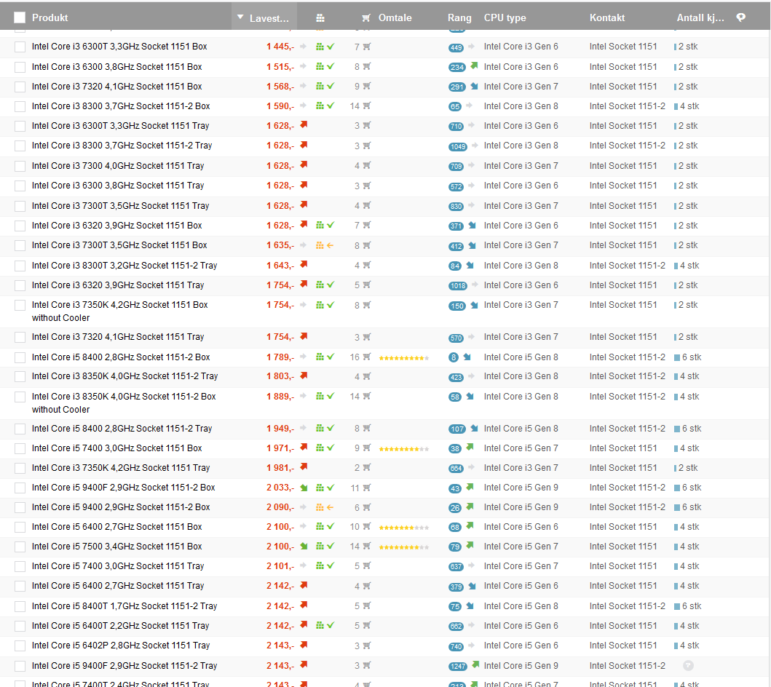Click price 1 789,- of i5 8400 Box

[x=280, y=357]
